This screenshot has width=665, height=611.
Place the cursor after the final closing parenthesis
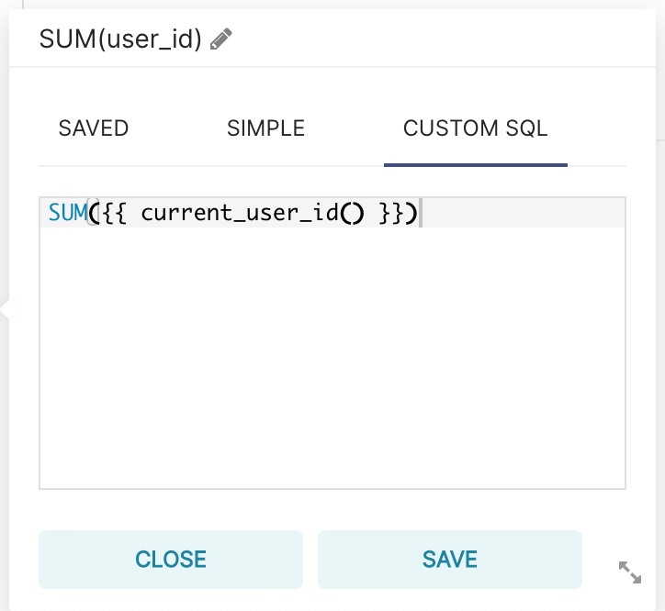coord(419,214)
